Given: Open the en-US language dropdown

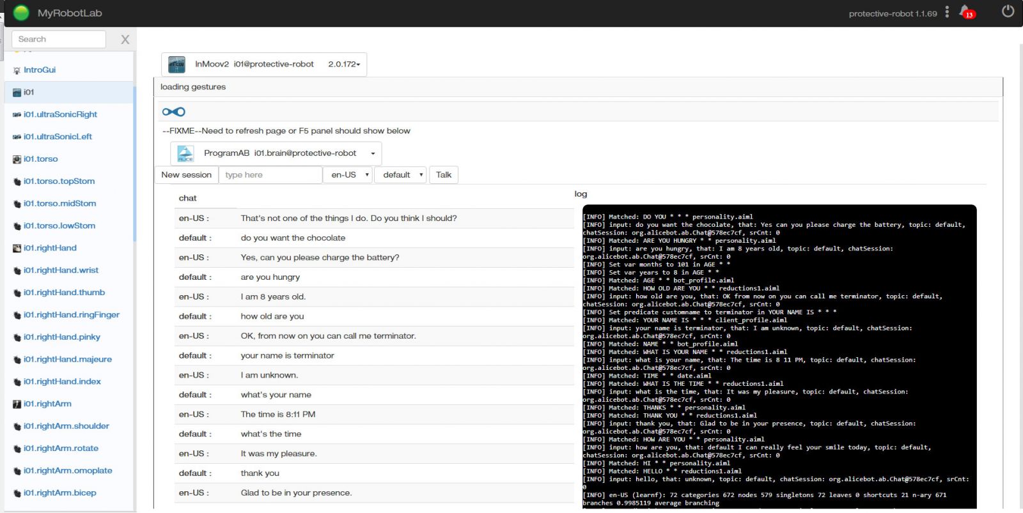Looking at the screenshot, I should coord(348,175).
